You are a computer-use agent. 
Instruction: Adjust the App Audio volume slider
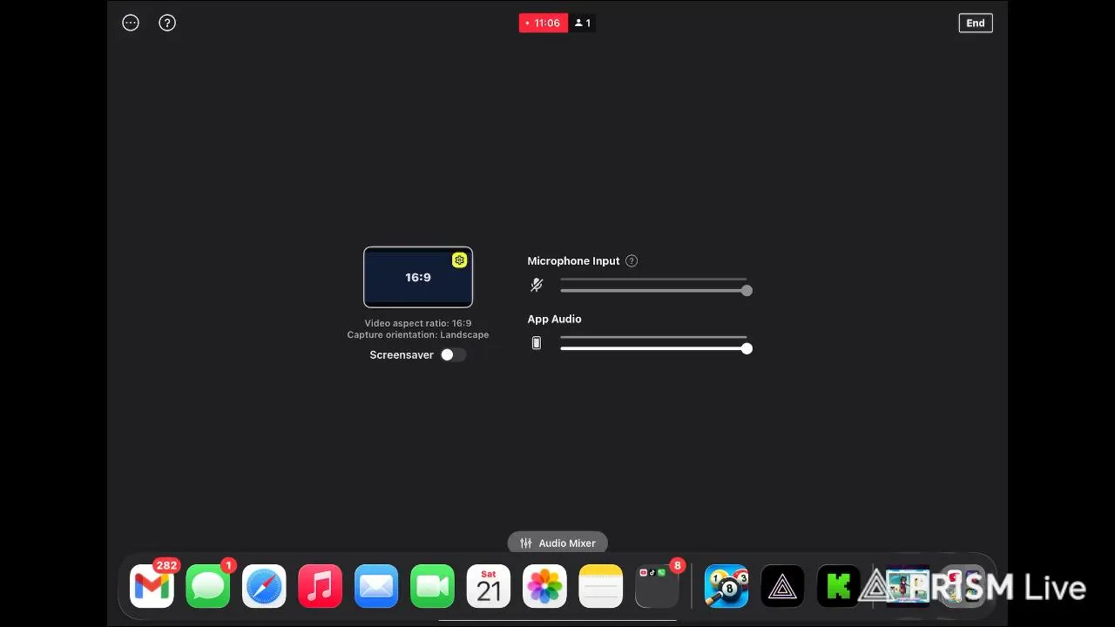pyautogui.click(x=655, y=348)
